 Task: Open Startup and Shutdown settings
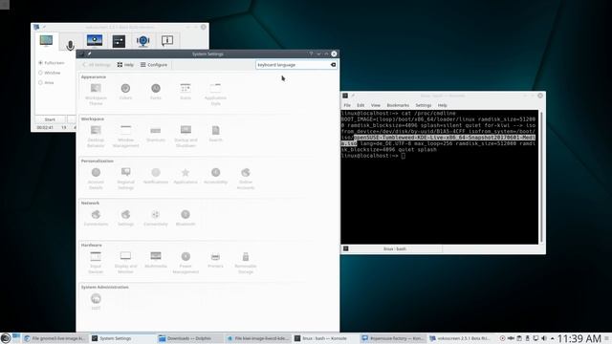click(x=186, y=136)
